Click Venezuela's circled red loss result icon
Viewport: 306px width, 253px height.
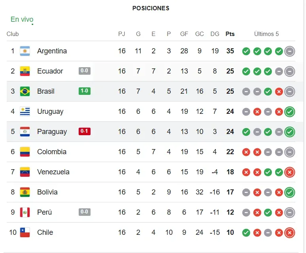(x=290, y=172)
